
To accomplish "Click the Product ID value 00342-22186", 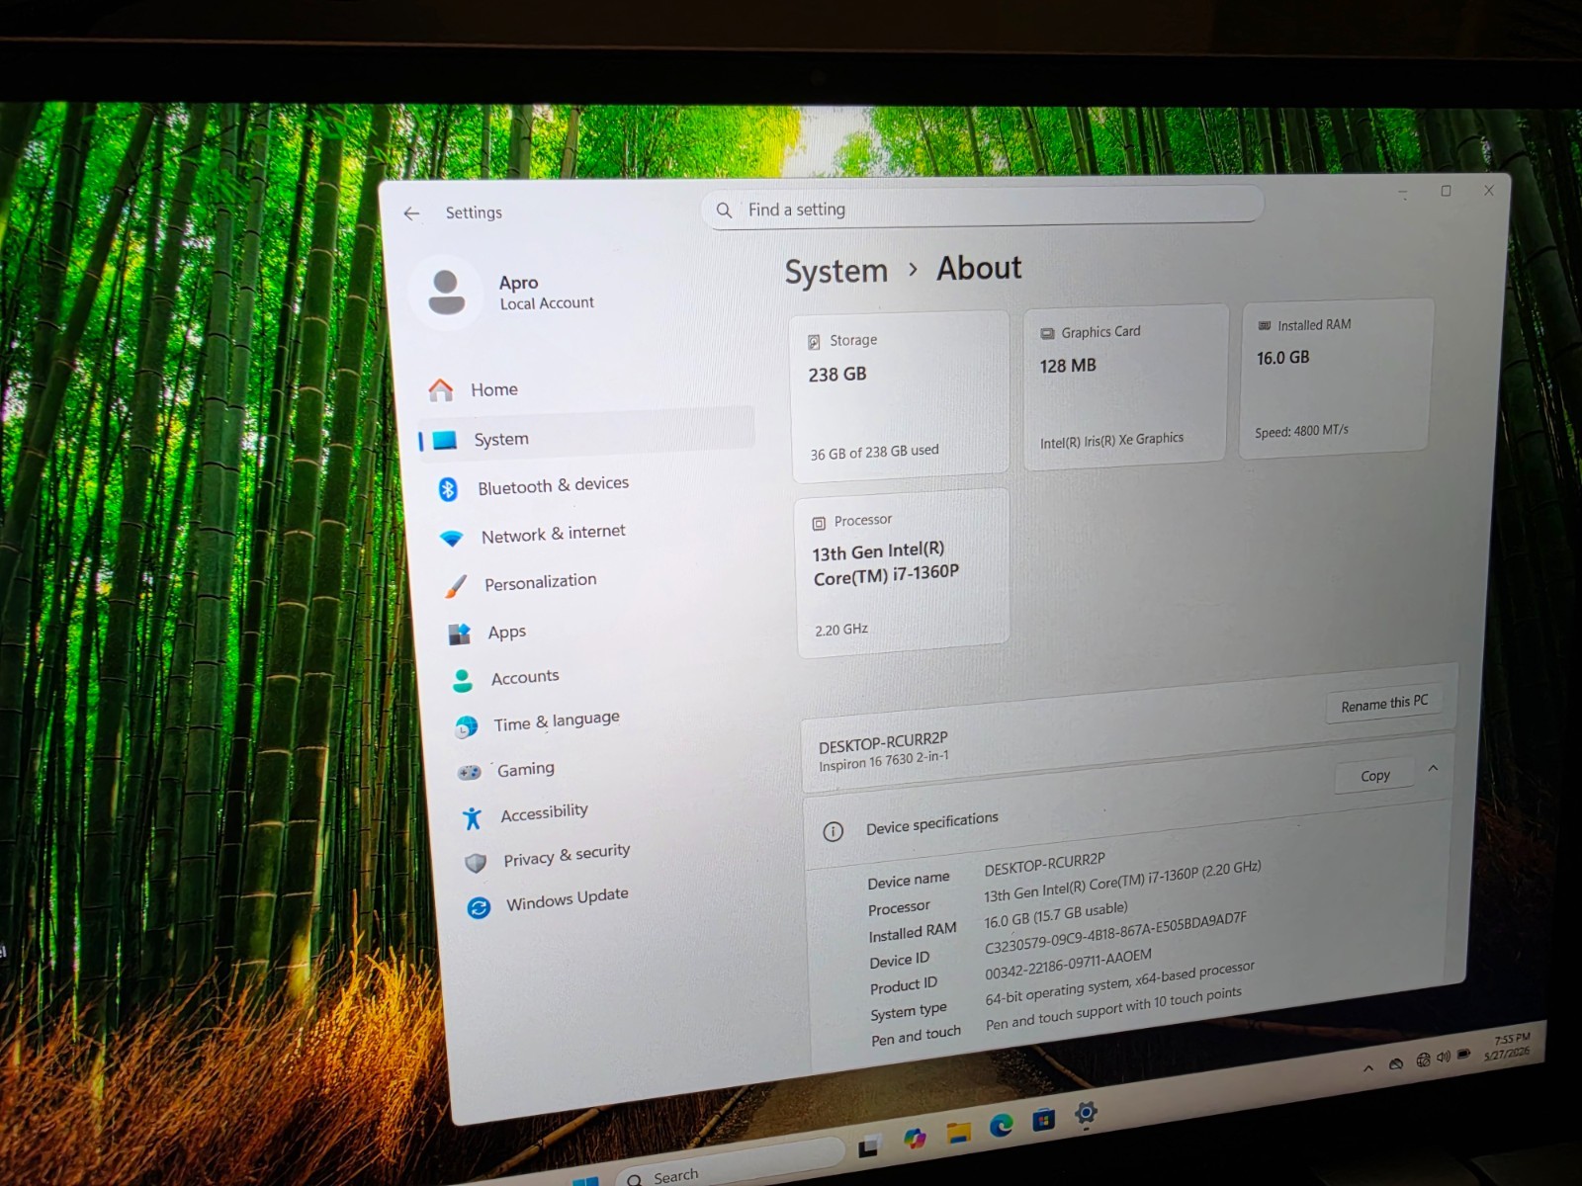I will tap(1068, 965).
